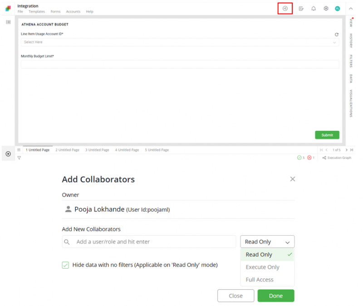Click the filter funnel icon
Image resolution: width=363 pixels, height=306 pixels.
click(19, 158)
